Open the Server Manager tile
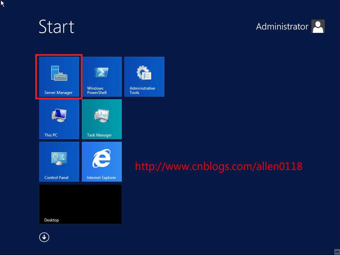Screen dimensions: 340x255 click(59, 77)
